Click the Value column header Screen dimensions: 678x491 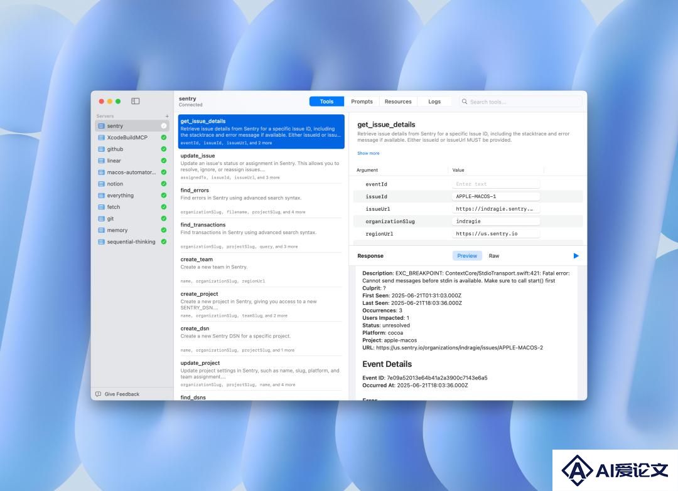pyautogui.click(x=458, y=170)
